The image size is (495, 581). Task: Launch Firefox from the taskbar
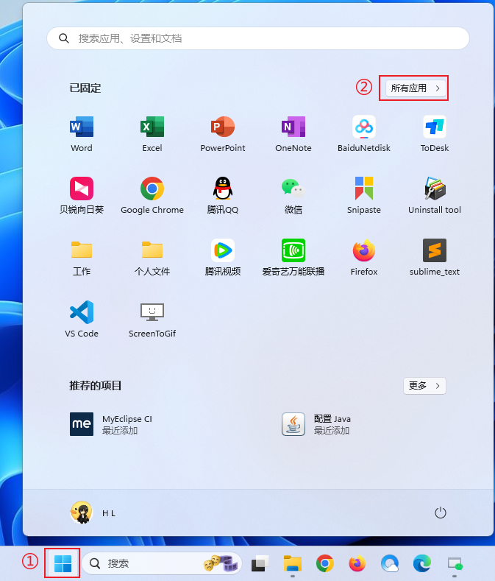click(357, 564)
